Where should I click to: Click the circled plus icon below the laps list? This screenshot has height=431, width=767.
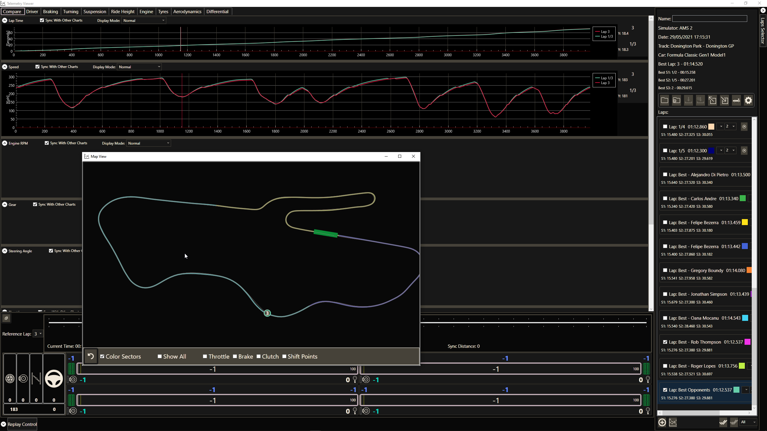click(662, 422)
